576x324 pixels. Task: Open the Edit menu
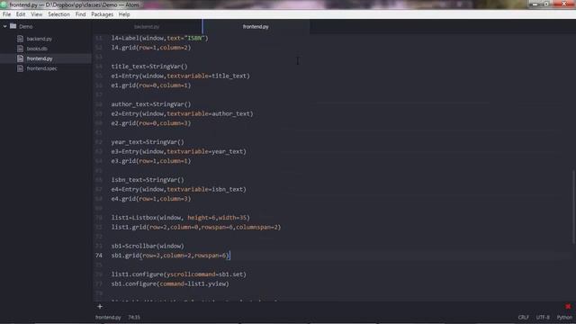pyautogui.click(x=21, y=14)
